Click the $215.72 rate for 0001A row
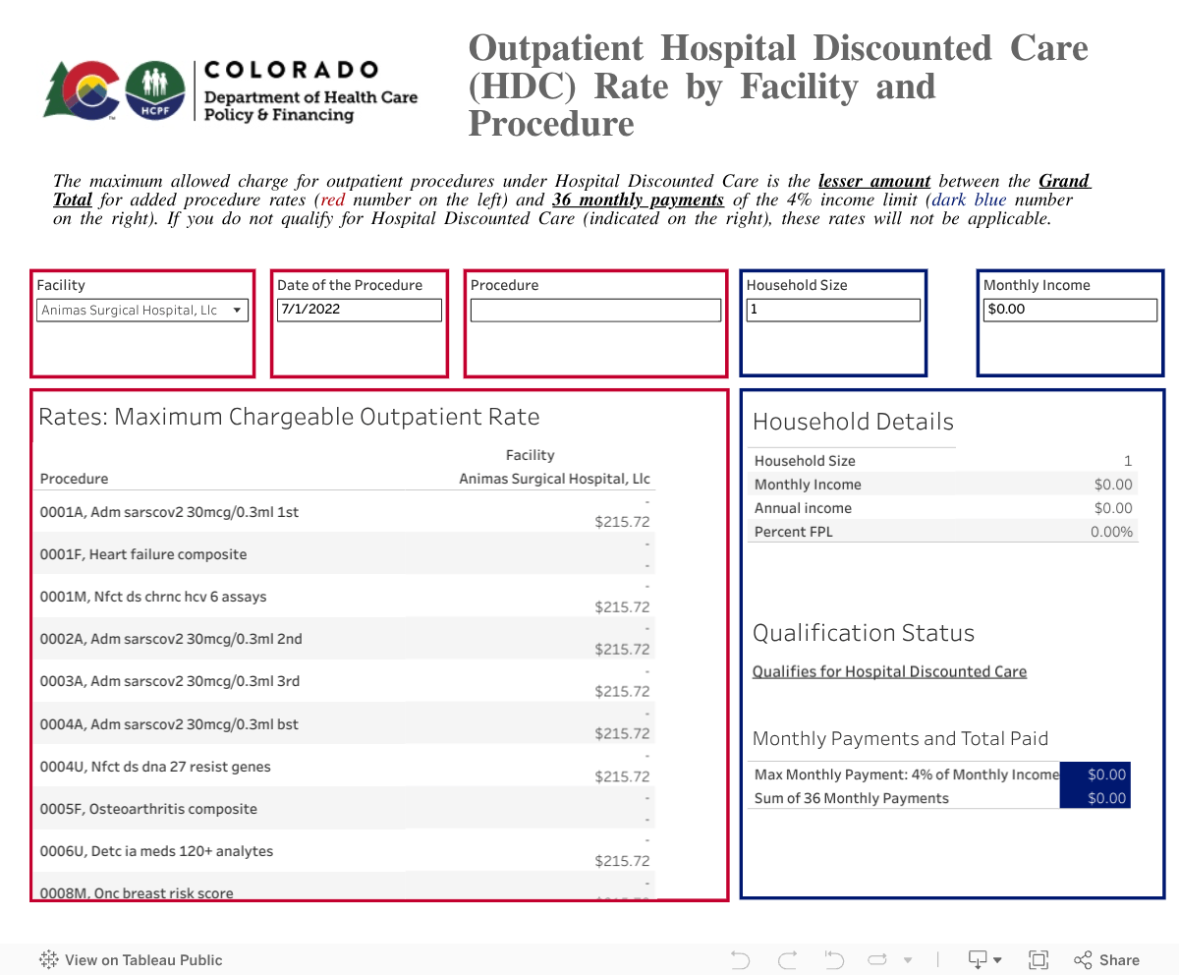Image resolution: width=1179 pixels, height=975 pixels. tap(622, 522)
